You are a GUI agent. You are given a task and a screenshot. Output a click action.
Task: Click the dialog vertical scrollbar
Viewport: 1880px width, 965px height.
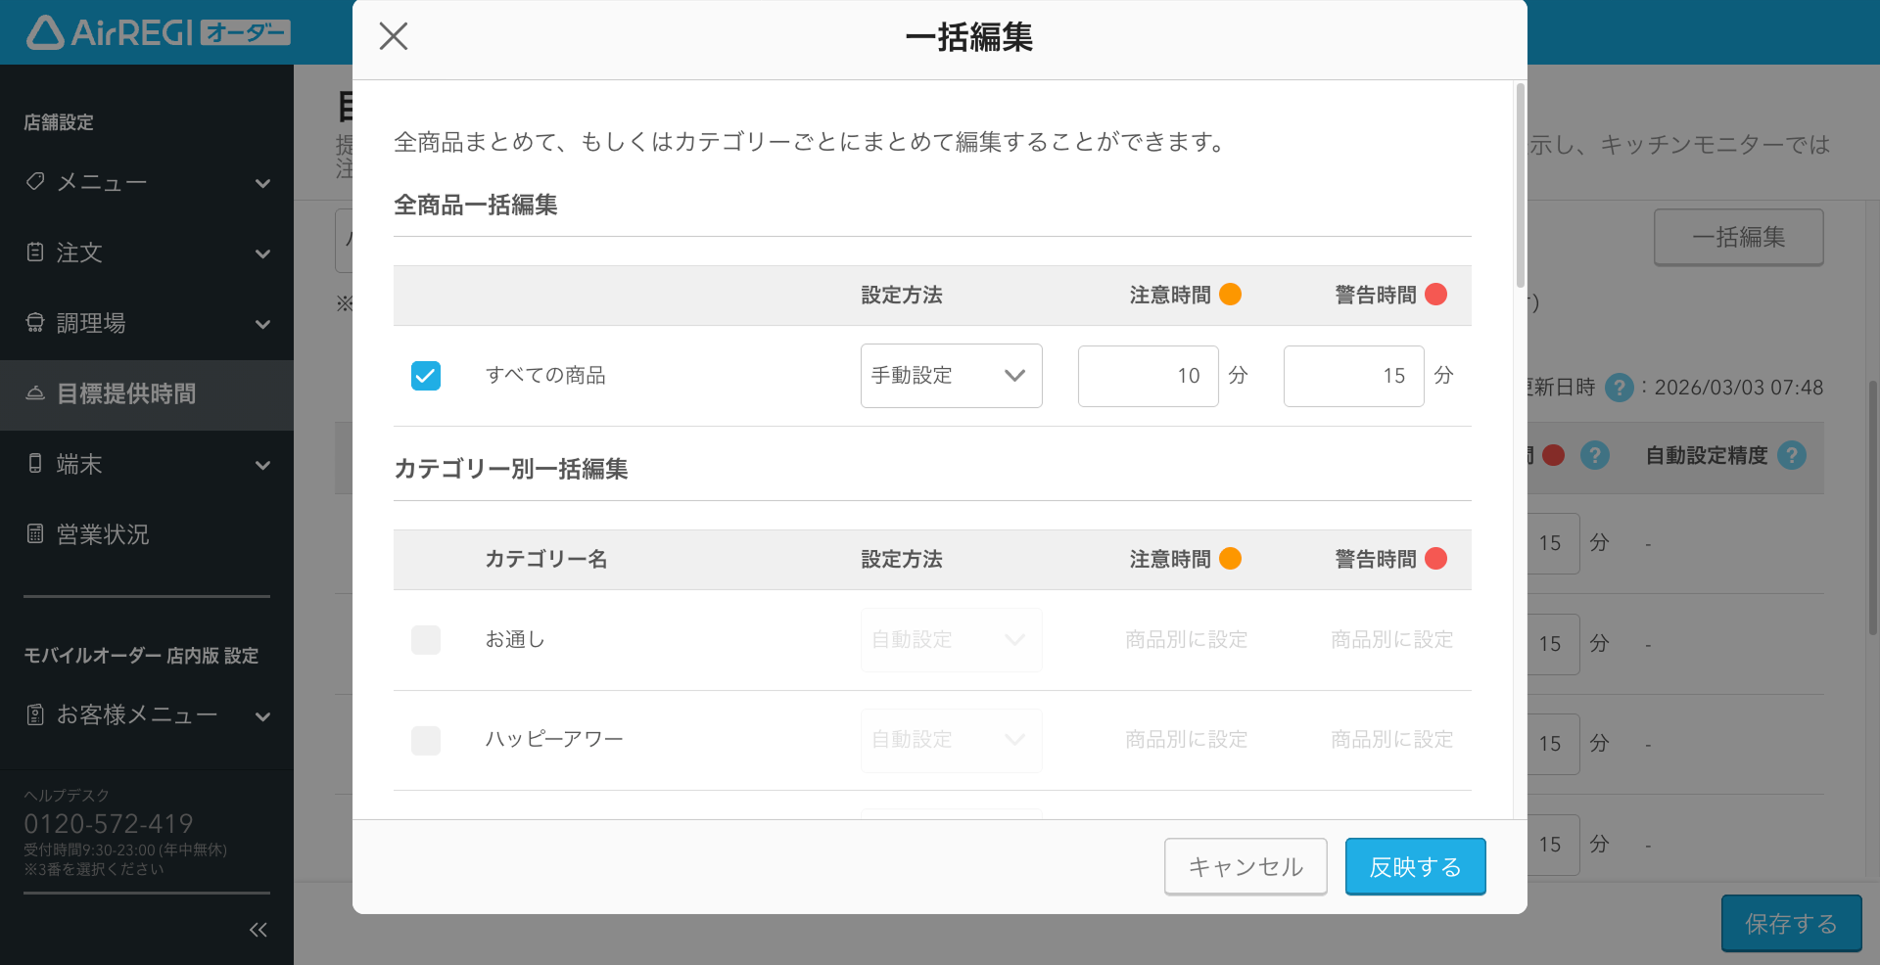pyautogui.click(x=1520, y=186)
